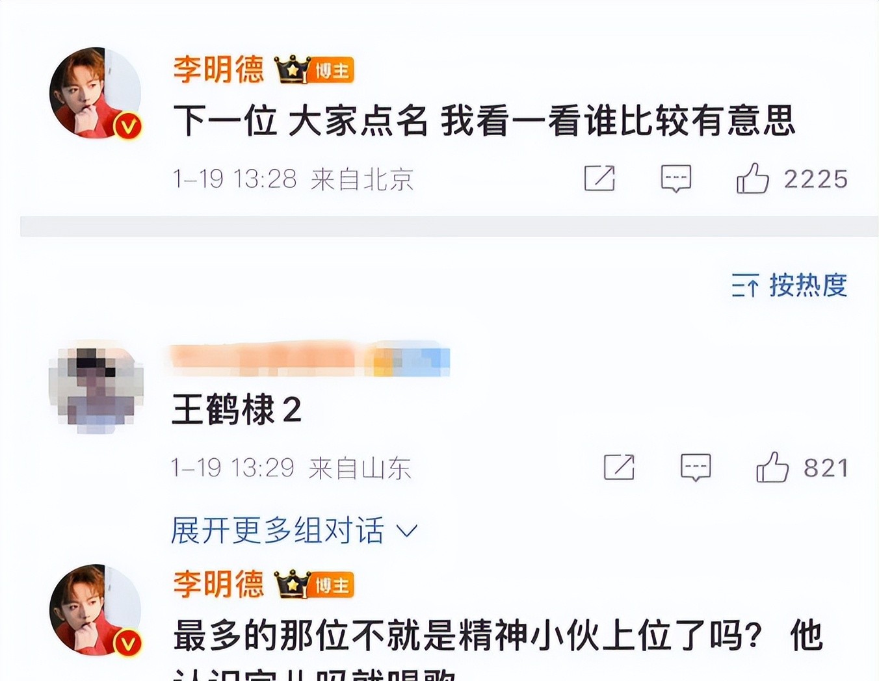Open the blurred commenter's avatar
Screen dimensions: 879x681
(96, 390)
